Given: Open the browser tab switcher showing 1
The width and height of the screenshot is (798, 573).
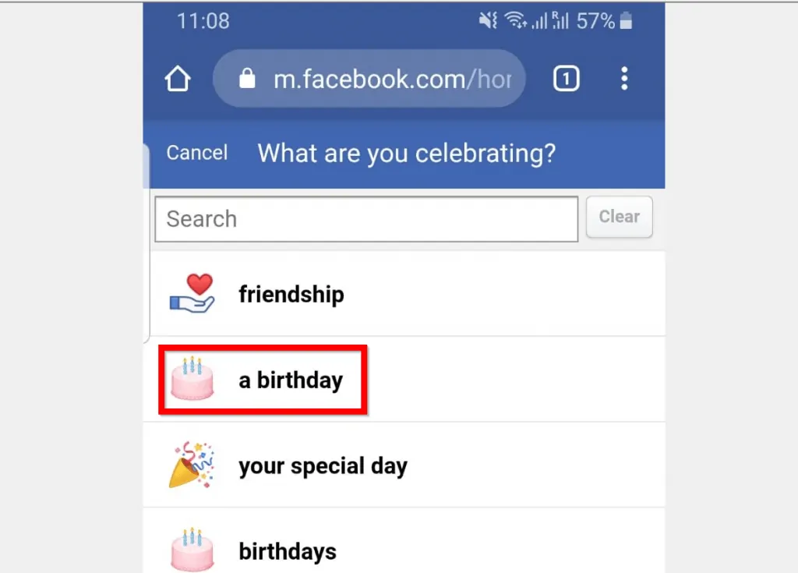Looking at the screenshot, I should click(567, 78).
